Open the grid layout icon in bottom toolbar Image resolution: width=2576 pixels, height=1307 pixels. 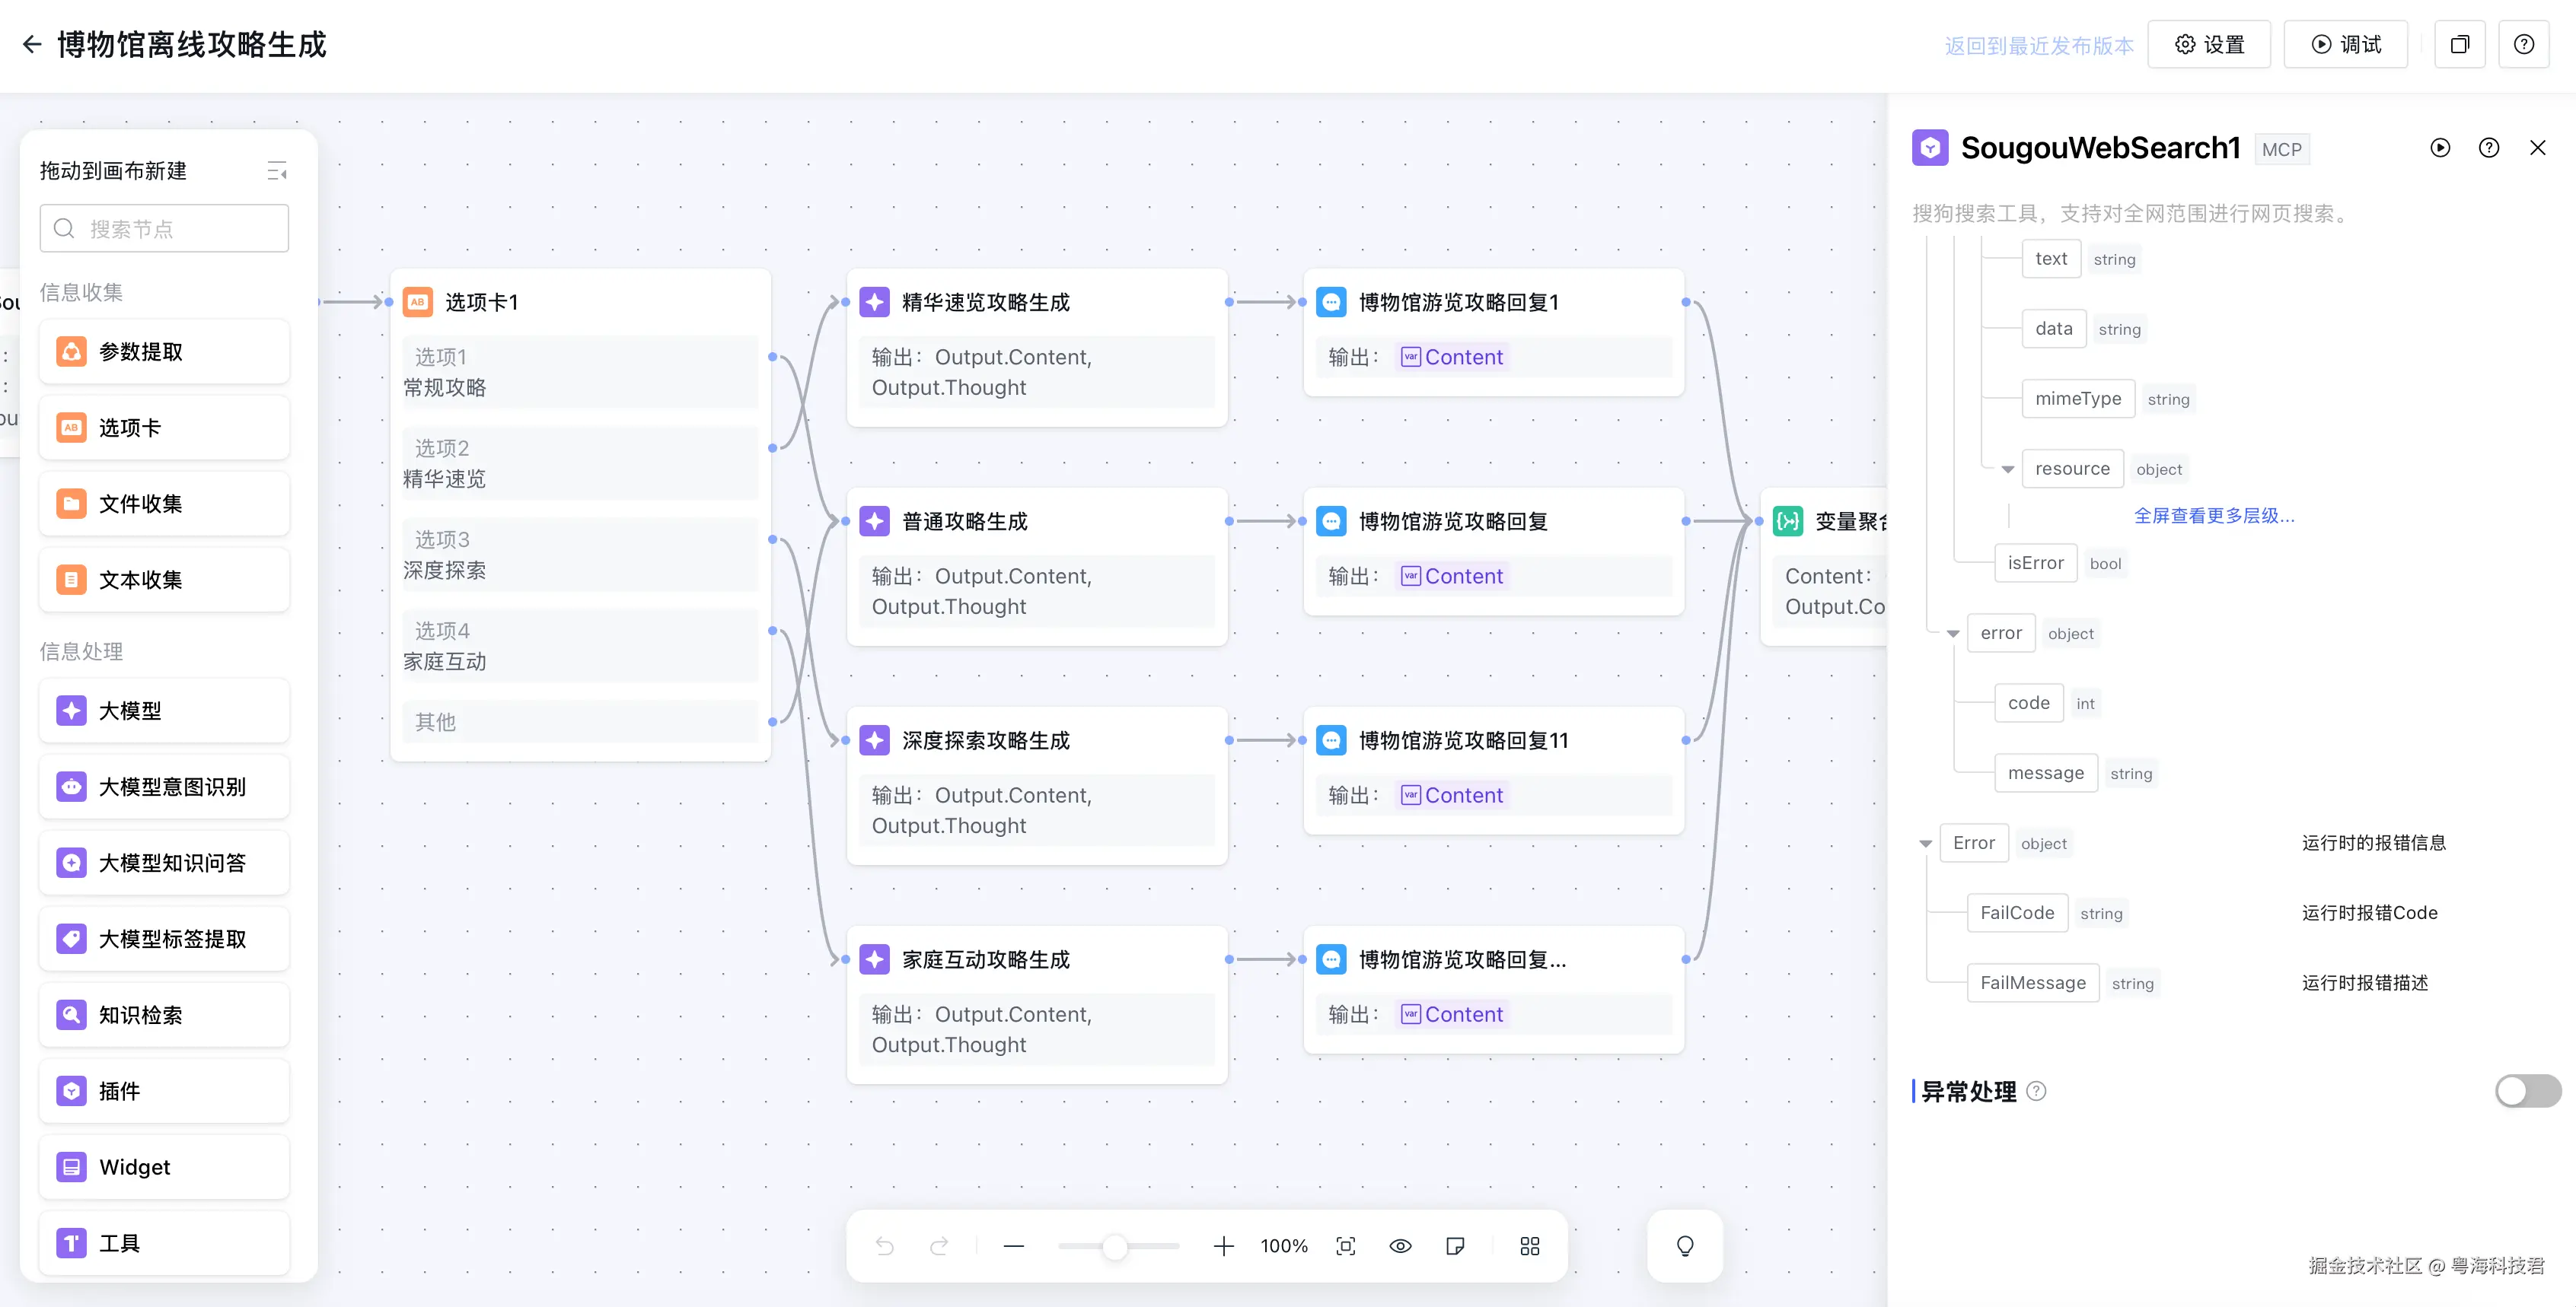(x=1529, y=1245)
